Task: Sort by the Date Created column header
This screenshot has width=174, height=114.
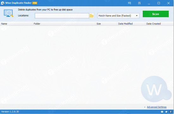Action: pyautogui.click(x=159, y=24)
